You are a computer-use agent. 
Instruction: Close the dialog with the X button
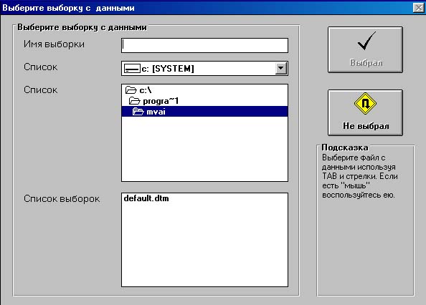(x=419, y=8)
